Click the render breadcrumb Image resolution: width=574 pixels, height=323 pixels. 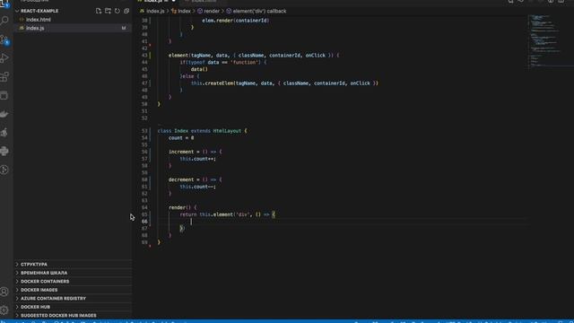click(212, 11)
